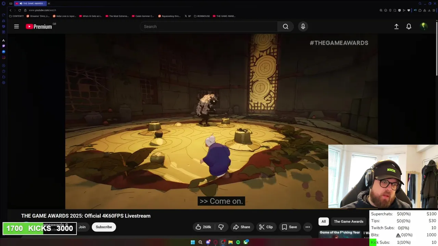The image size is (438, 246).
Task: Select the All filter chip
Action: pos(323,221)
